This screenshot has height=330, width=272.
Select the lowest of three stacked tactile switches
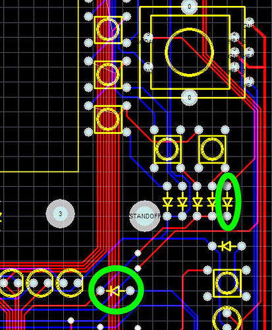coord(108,119)
